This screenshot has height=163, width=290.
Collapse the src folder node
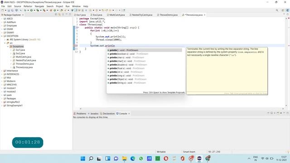click(x=5, y=43)
